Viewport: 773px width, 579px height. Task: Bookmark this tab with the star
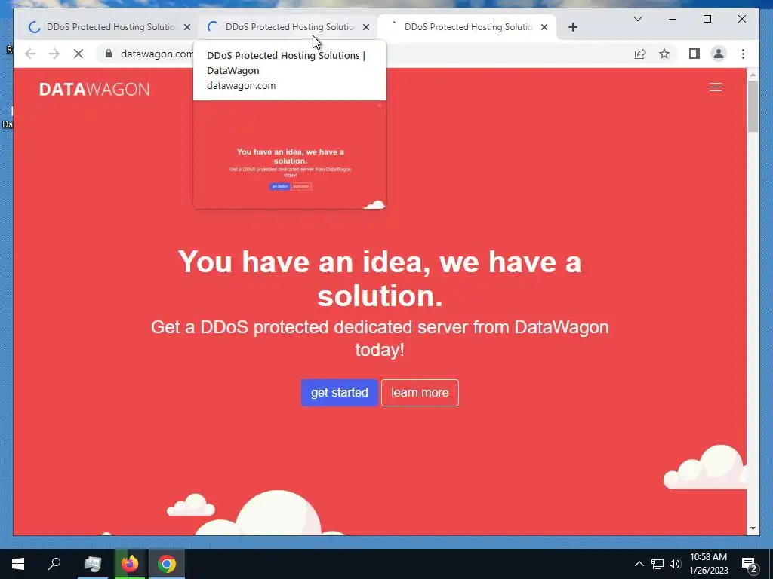tap(664, 54)
